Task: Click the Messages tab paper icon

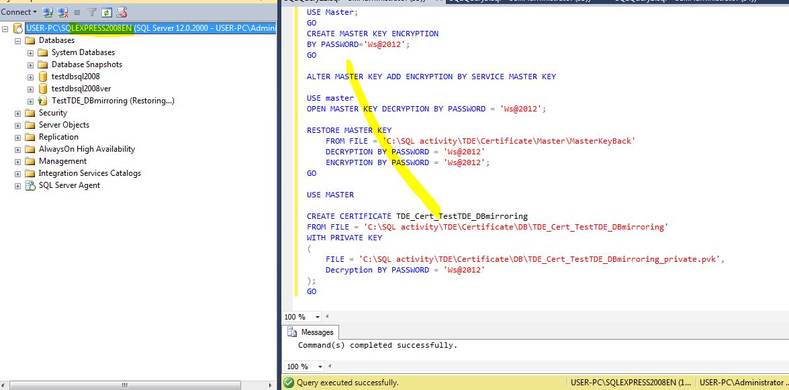Action: click(291, 332)
